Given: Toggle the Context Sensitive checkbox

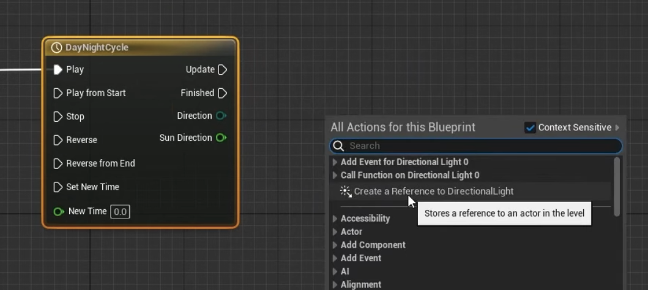Looking at the screenshot, I should click(x=531, y=127).
